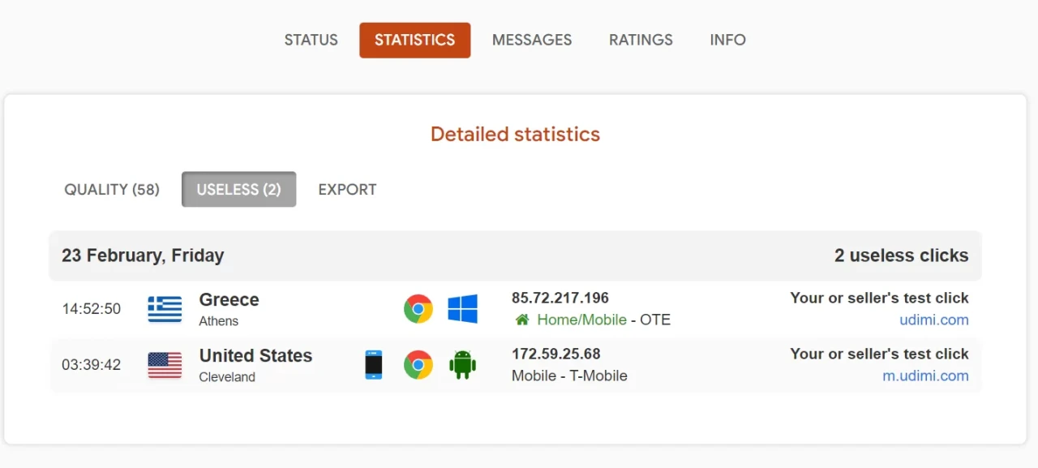Screen dimensions: 1038x468
Task: Open the m.udimi.com link
Action: pos(925,376)
